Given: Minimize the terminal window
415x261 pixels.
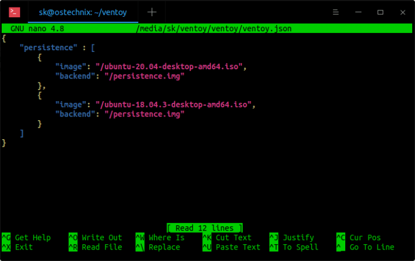Looking at the screenshot, I should pos(358,12).
